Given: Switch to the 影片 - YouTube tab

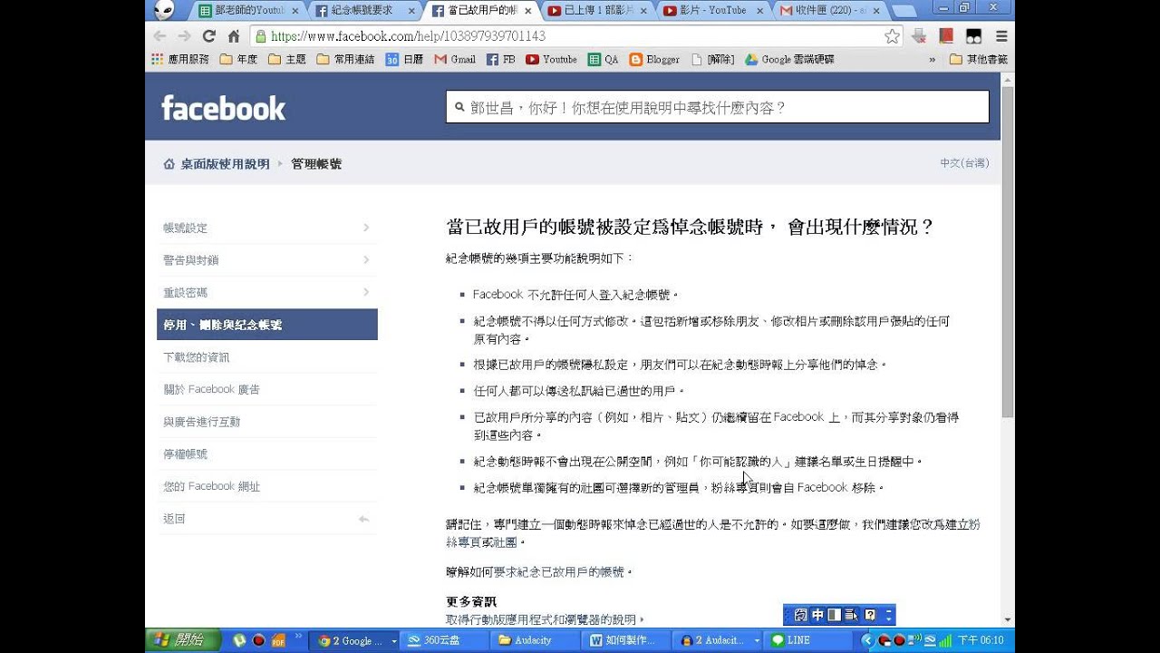Looking at the screenshot, I should (714, 11).
